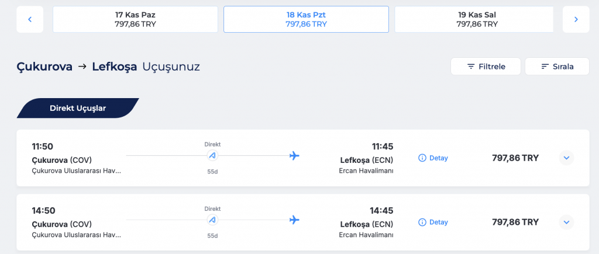Click the 797,86 TRY price of 14:50 flight
Viewport: 599px width, 254px height.
(x=515, y=222)
